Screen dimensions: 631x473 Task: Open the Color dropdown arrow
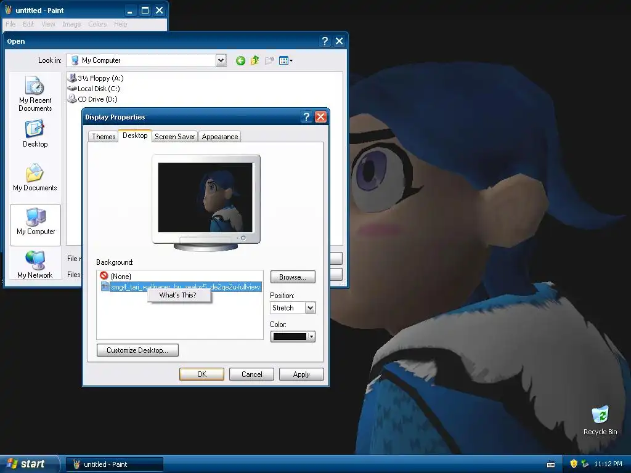coord(311,337)
